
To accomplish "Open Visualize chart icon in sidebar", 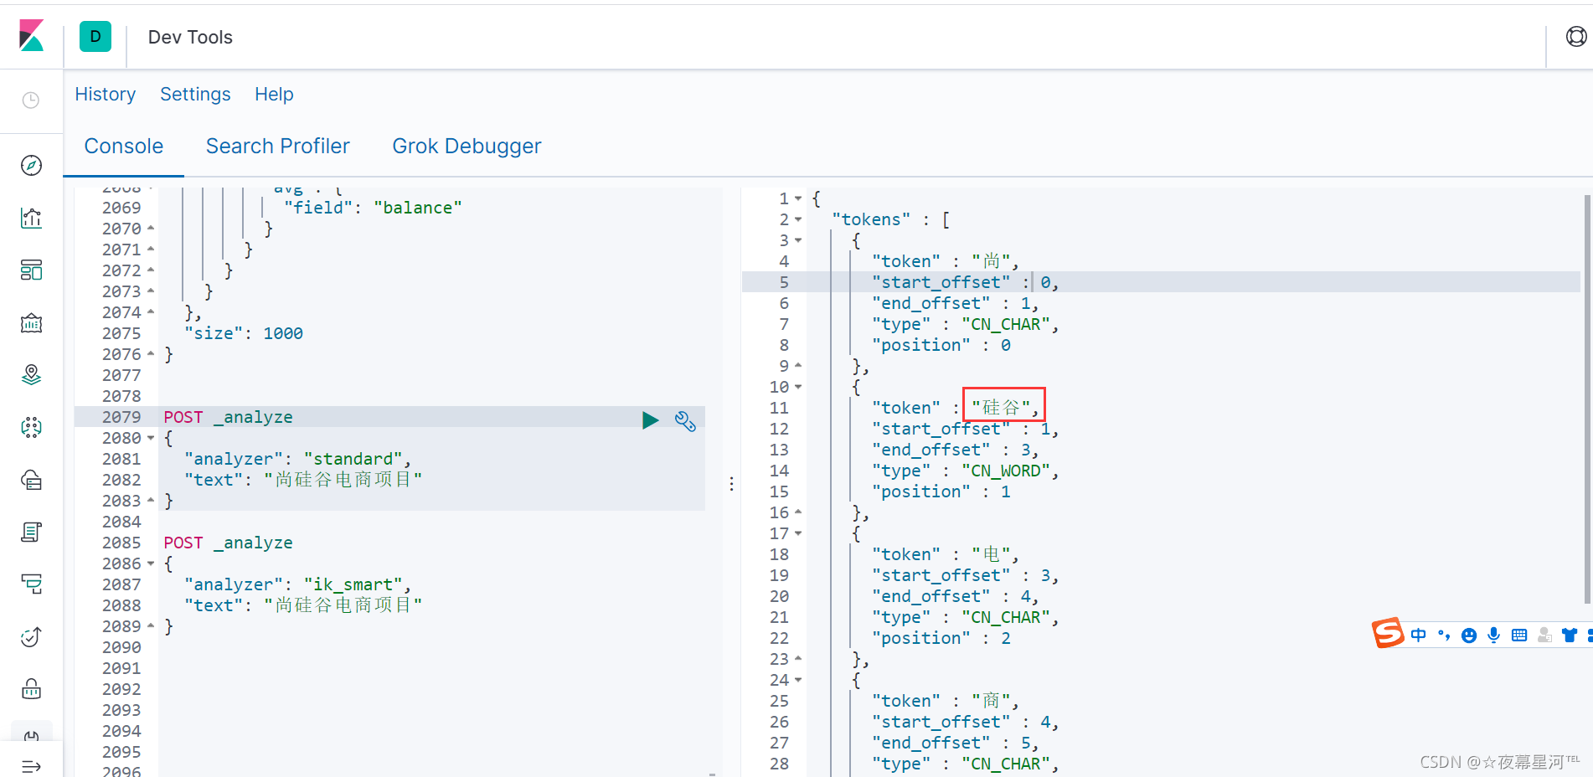I will click(x=31, y=219).
